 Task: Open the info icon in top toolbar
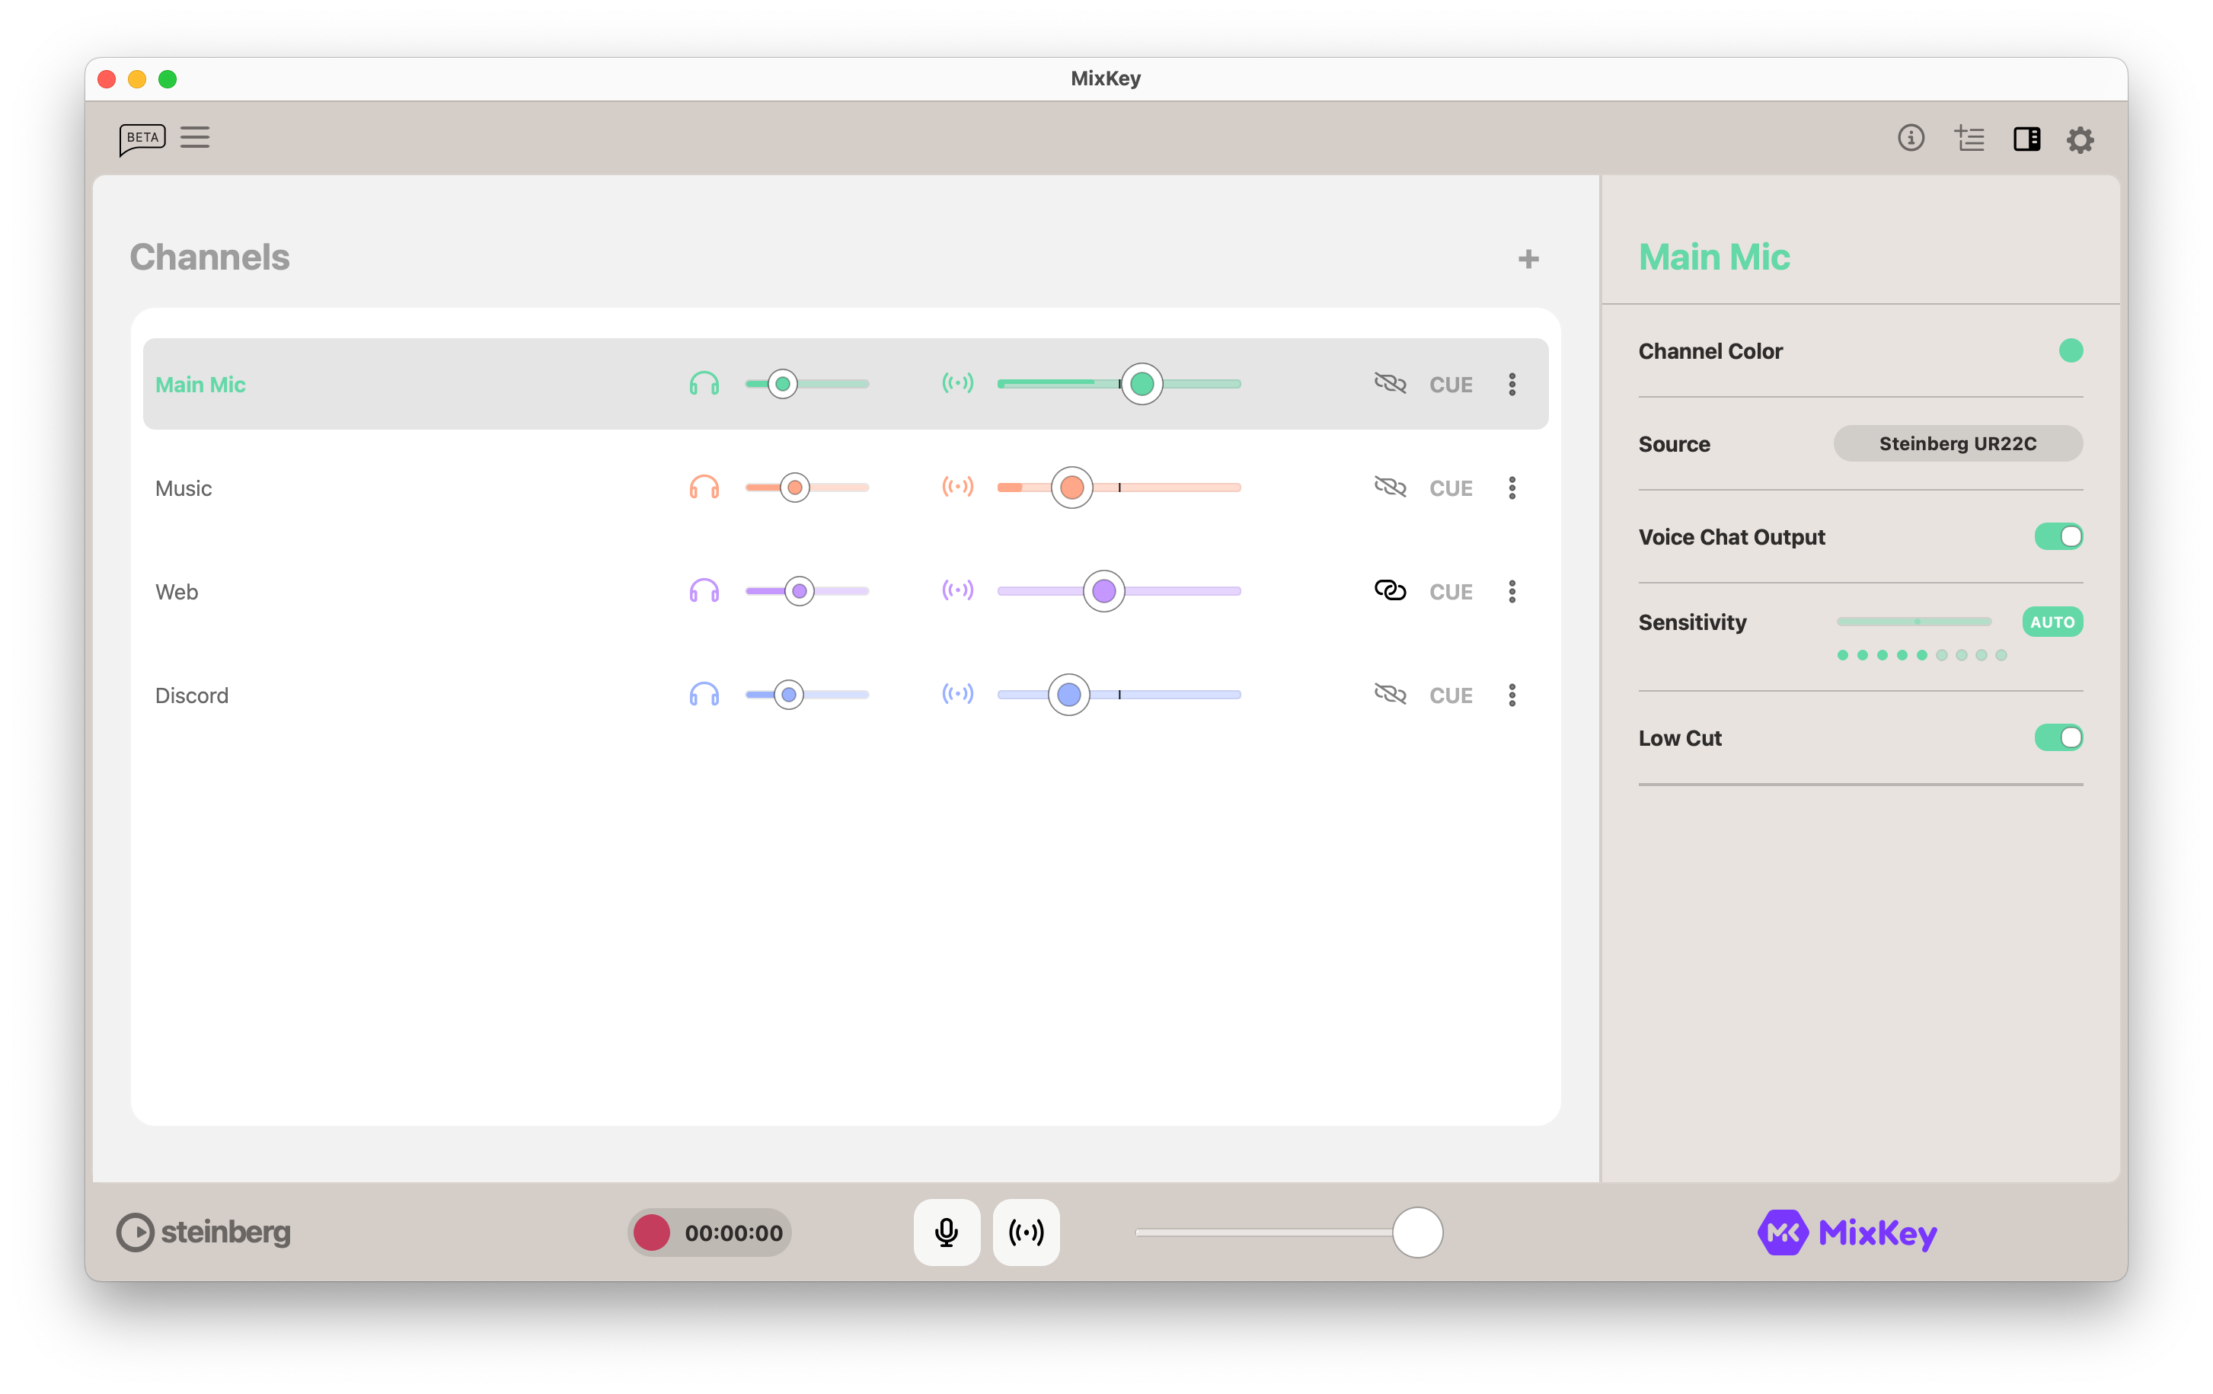(x=1911, y=138)
